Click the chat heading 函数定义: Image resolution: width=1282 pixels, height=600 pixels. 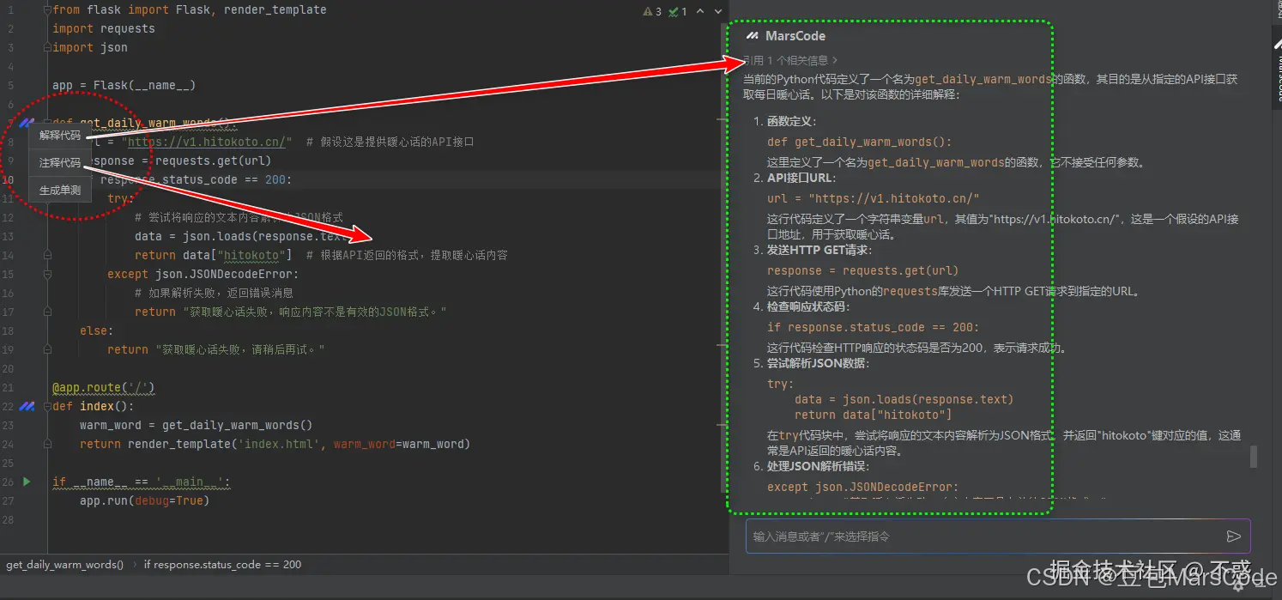(792, 121)
